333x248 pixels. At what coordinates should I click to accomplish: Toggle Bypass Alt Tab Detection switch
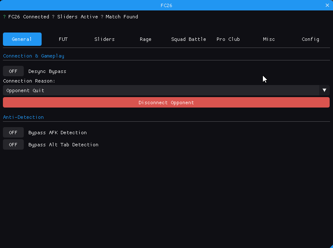(13, 145)
